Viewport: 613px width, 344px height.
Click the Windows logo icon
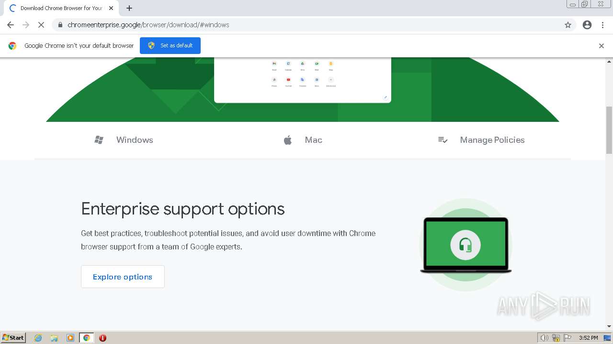(99, 140)
